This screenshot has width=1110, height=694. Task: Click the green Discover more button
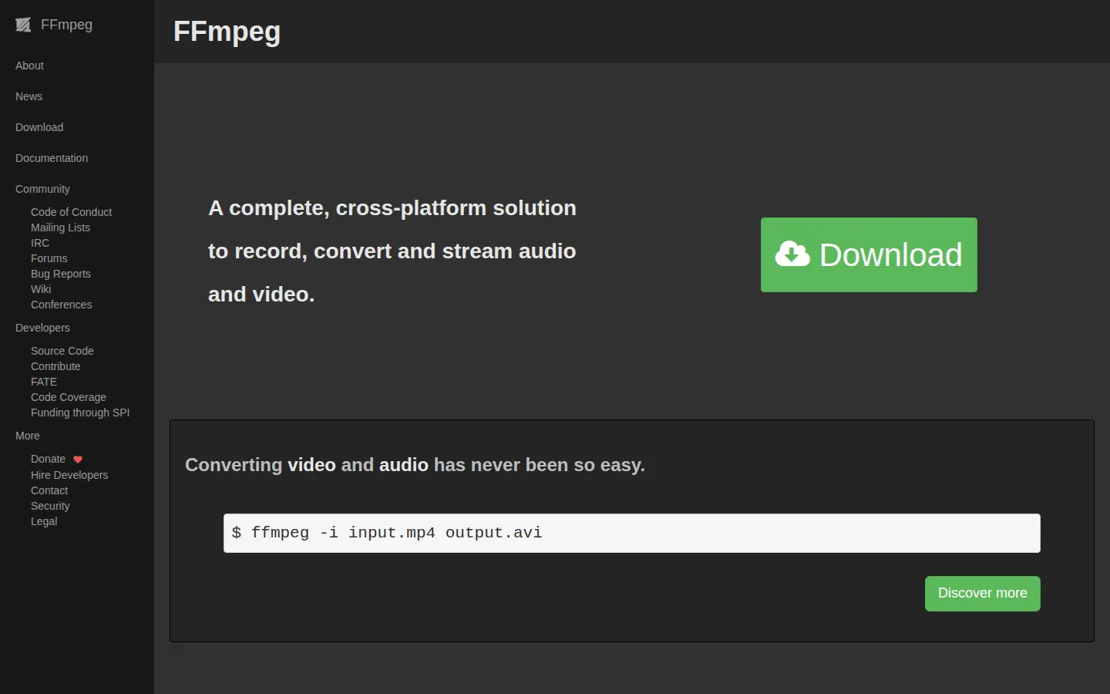click(x=982, y=594)
